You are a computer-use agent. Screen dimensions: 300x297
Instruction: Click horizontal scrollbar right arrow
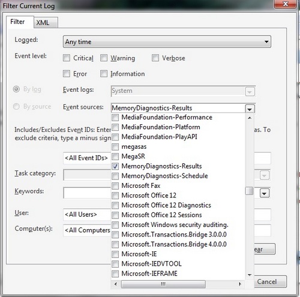240,284
